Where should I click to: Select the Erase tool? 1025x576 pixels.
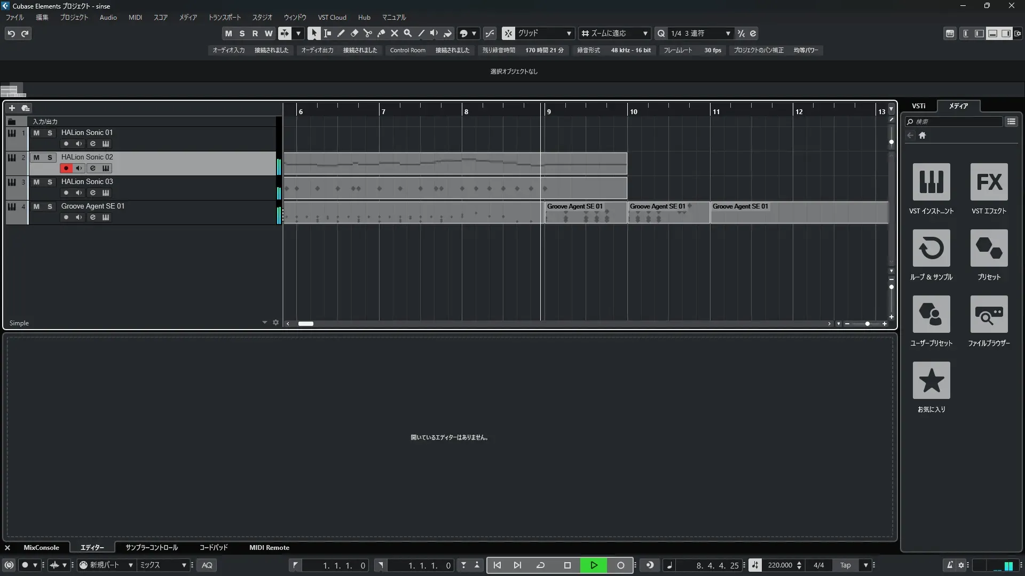[354, 33]
